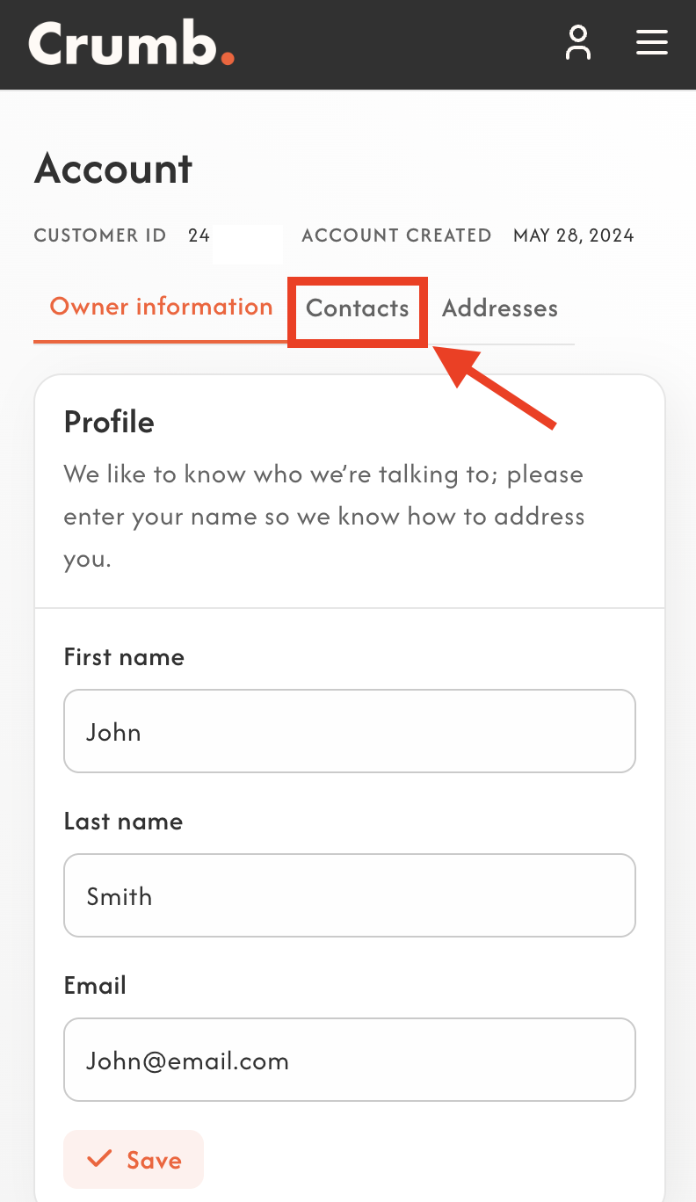
Task: Click the Profile section heading
Action: (x=109, y=423)
